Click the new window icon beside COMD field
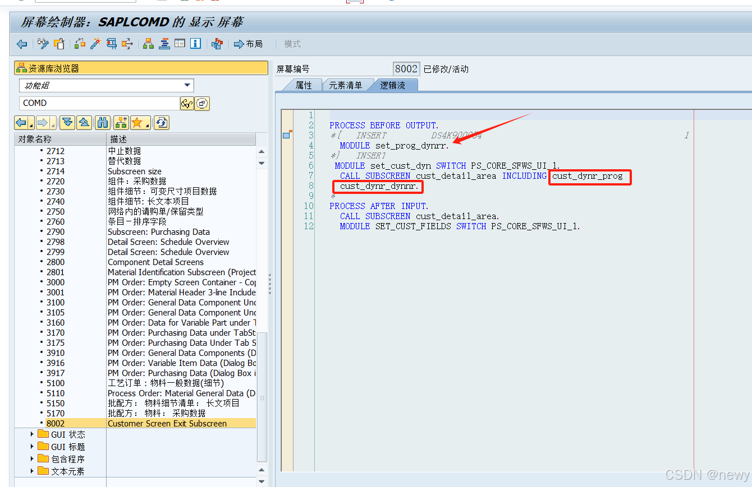The height and width of the screenshot is (487, 752). [x=202, y=103]
